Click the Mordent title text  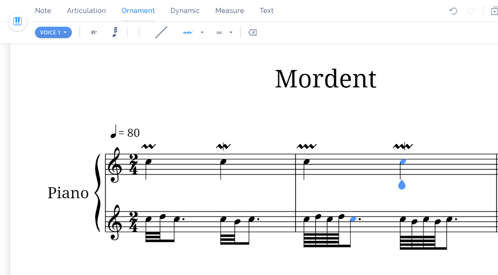[x=325, y=79]
